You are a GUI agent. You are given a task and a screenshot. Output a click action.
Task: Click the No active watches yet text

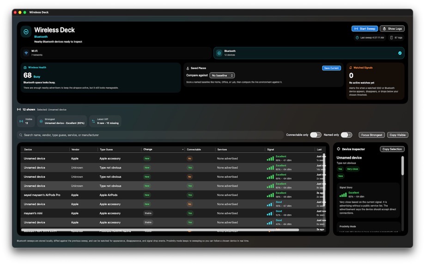point(362,83)
